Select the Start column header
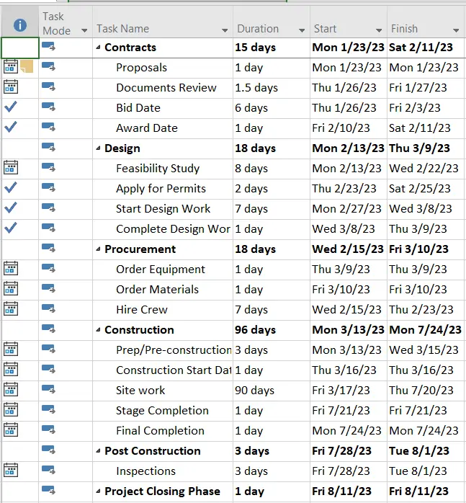The image size is (466, 503). (x=340, y=29)
